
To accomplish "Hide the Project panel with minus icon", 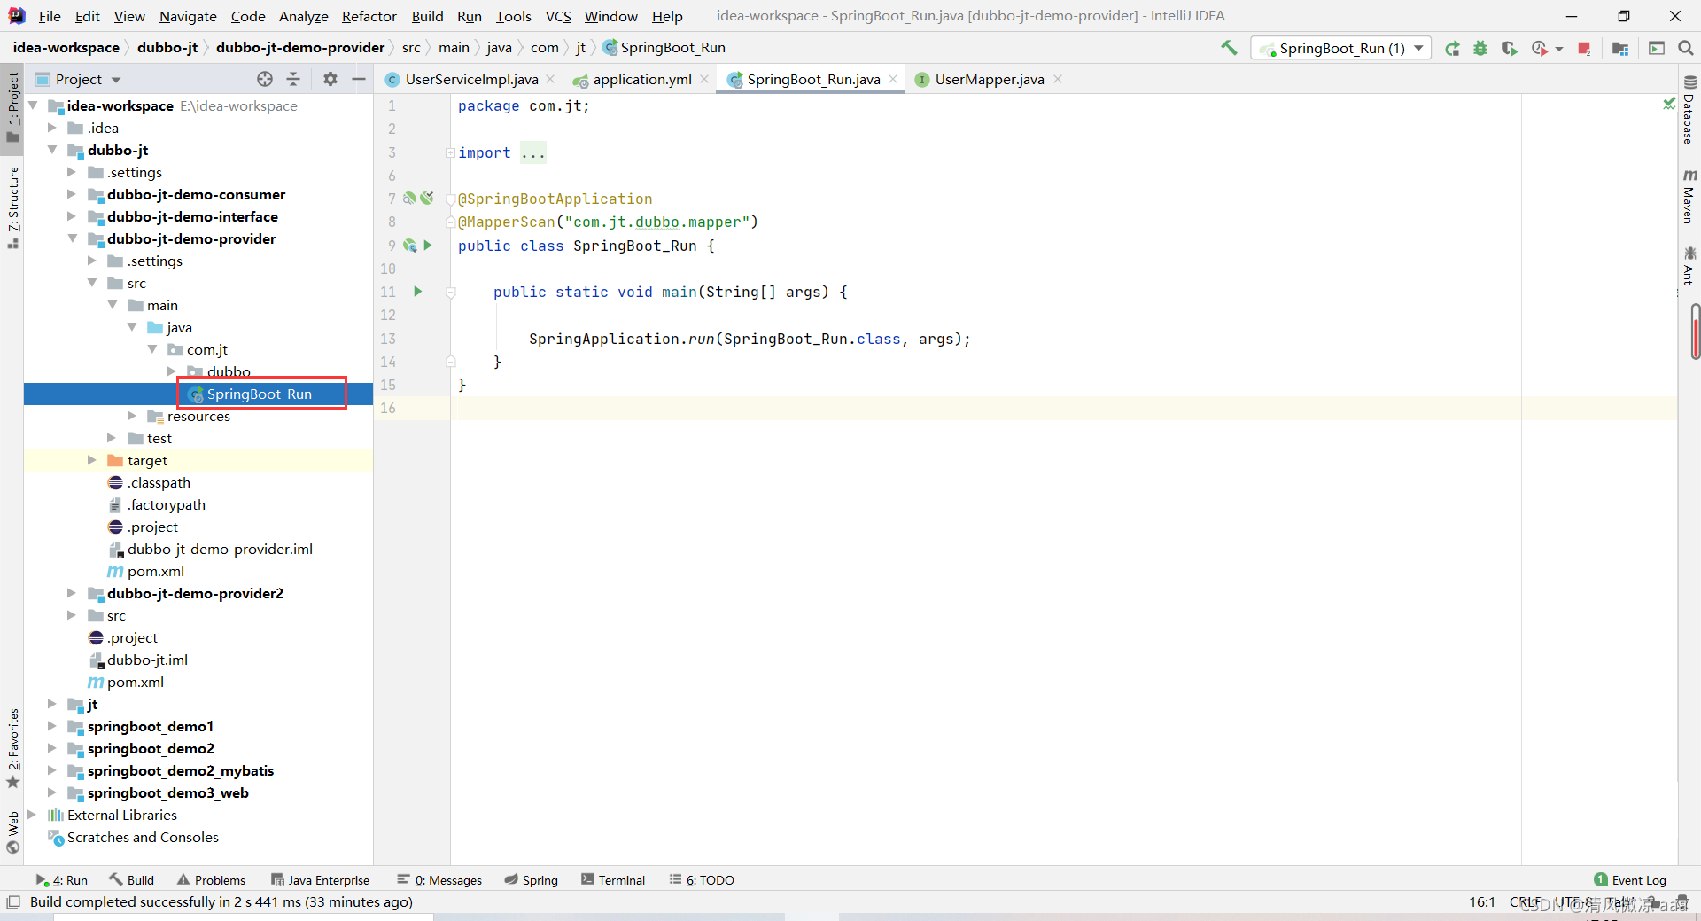I will [x=359, y=79].
